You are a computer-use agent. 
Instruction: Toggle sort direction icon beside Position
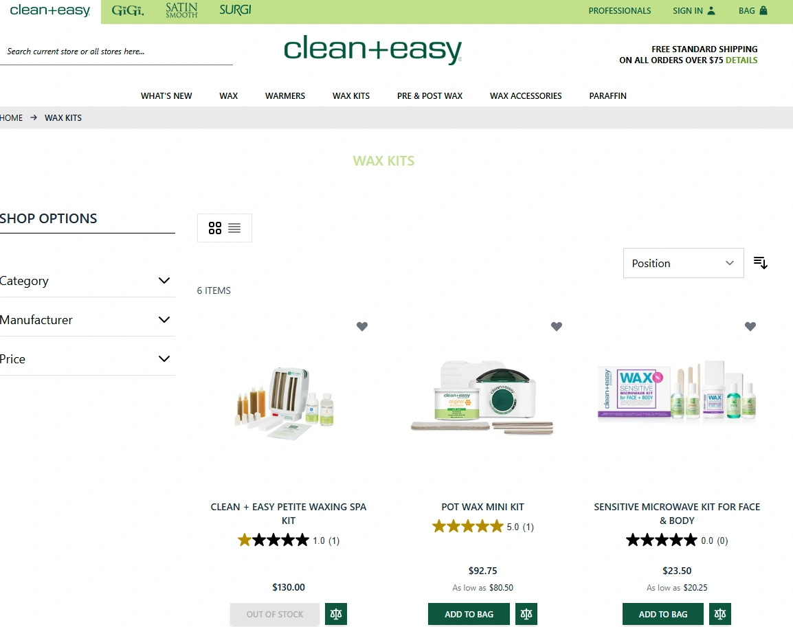pyautogui.click(x=760, y=263)
